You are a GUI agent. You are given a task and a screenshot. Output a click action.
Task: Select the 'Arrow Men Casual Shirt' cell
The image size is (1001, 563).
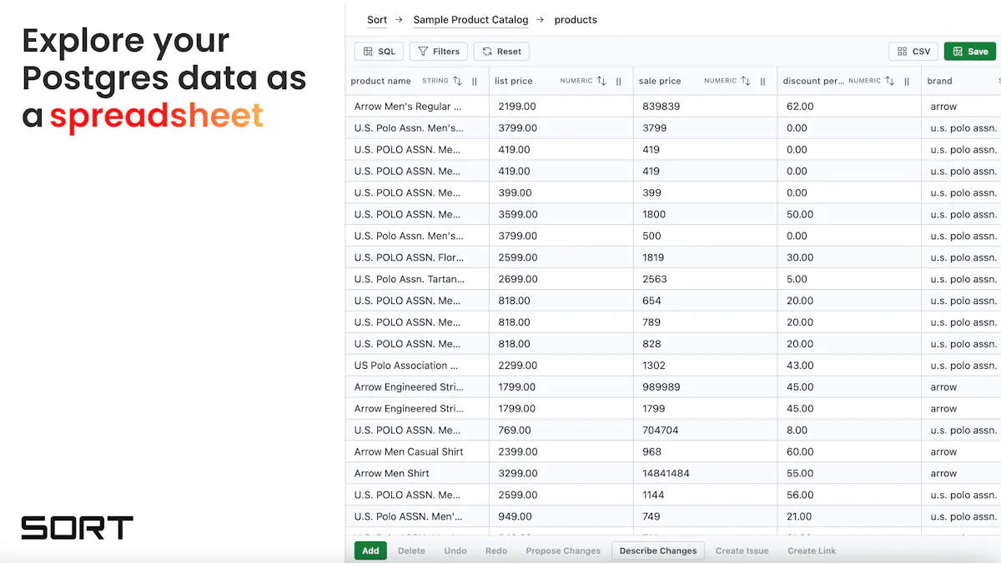[417, 452]
